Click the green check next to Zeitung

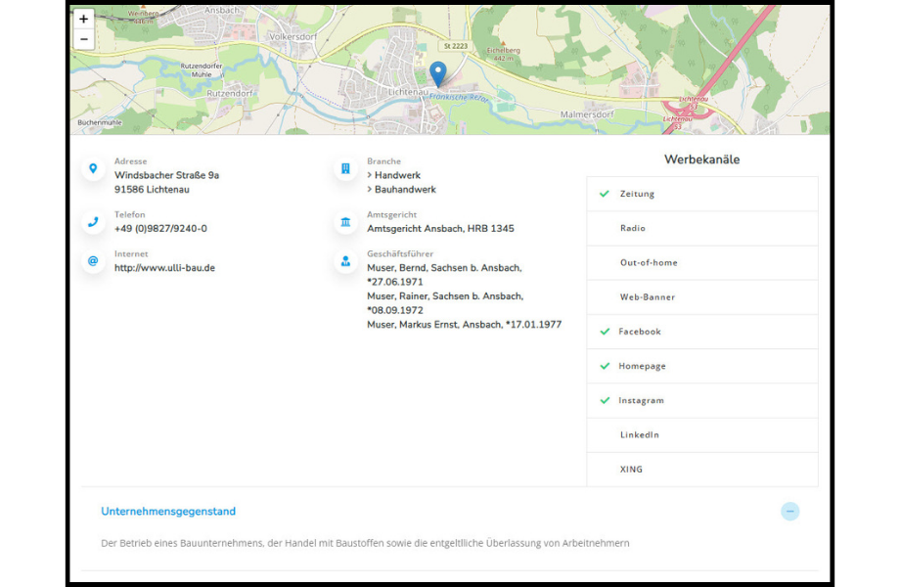604,194
